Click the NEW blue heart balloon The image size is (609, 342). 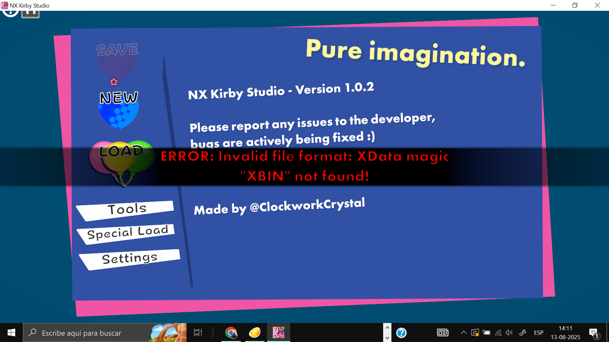[119, 110]
